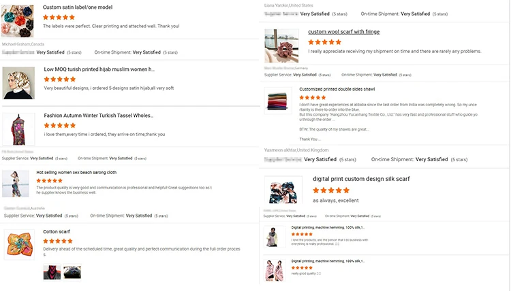
Task: Open the beach sarong product thumbnail
Action: (15, 184)
